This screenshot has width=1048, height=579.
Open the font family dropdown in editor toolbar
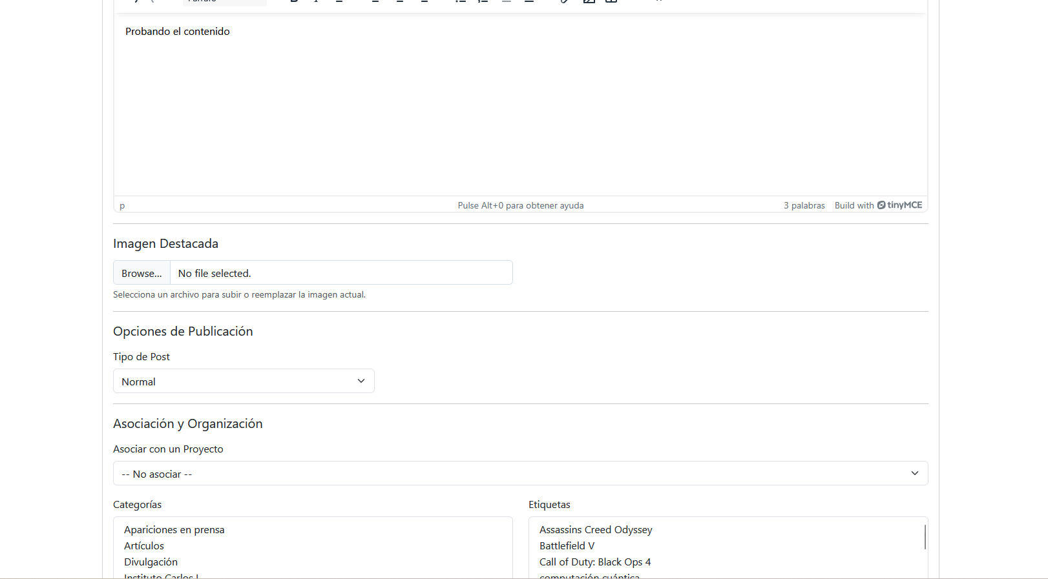(224, 1)
